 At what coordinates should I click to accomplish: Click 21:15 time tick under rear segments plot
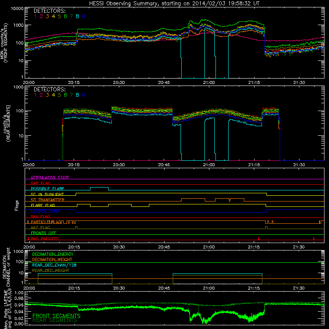[x=254, y=165]
